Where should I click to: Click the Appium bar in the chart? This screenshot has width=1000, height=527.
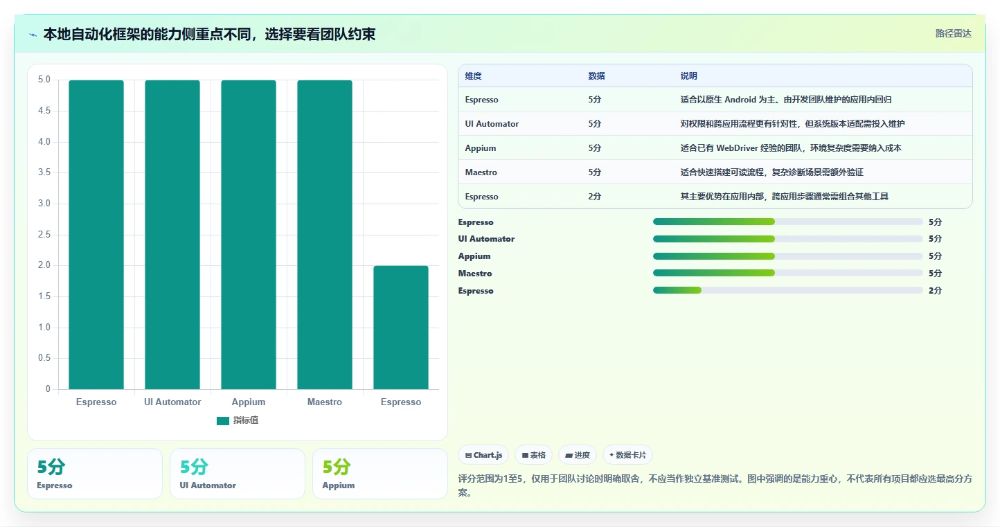click(x=249, y=235)
